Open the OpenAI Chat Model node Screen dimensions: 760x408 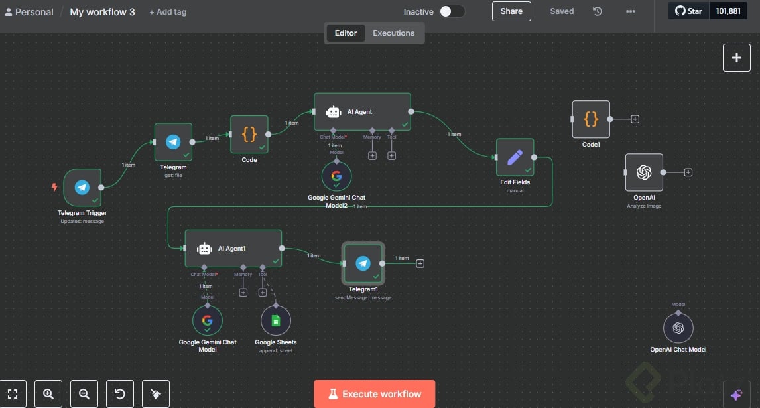(x=678, y=328)
